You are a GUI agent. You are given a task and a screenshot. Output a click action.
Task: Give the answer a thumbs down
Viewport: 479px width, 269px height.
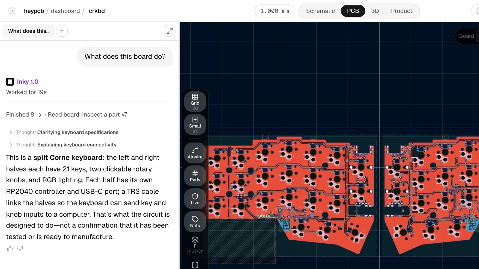(x=20, y=249)
